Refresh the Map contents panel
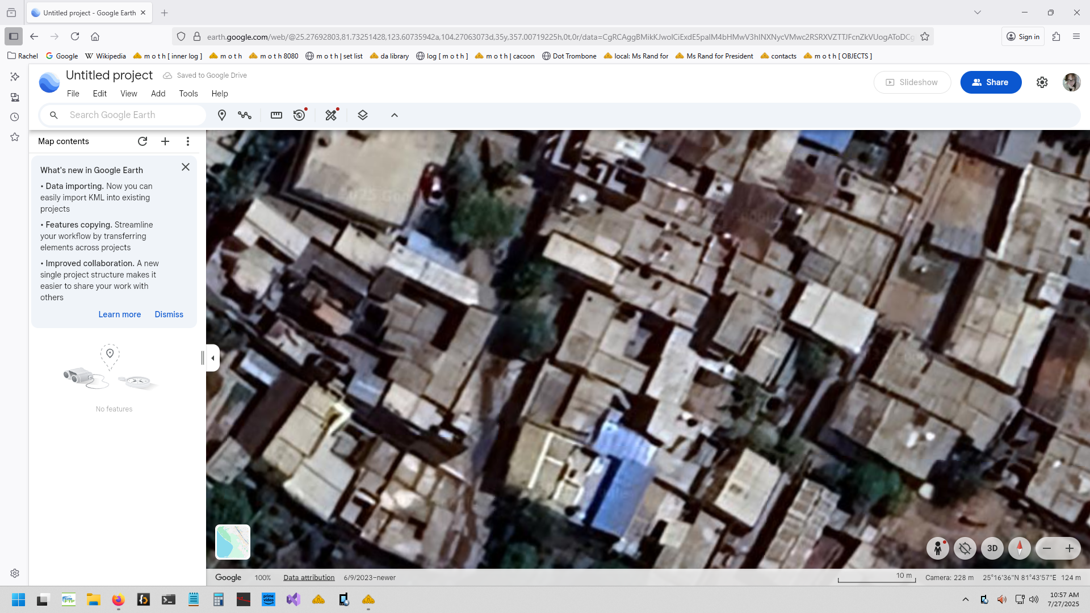1090x613 pixels. pyautogui.click(x=142, y=141)
